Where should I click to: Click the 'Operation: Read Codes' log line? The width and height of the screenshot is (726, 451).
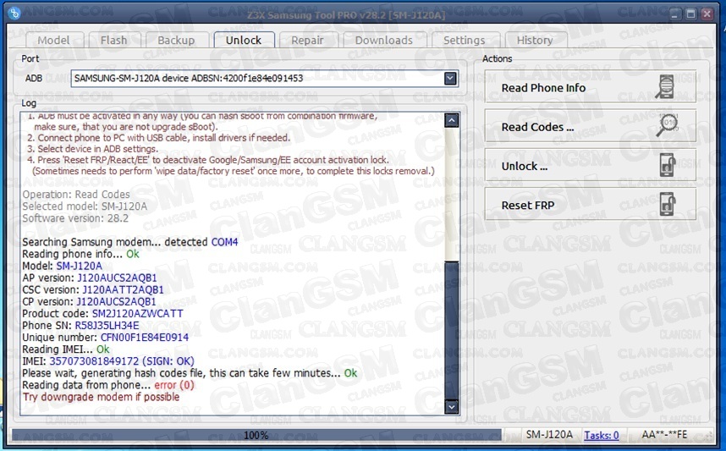click(76, 195)
